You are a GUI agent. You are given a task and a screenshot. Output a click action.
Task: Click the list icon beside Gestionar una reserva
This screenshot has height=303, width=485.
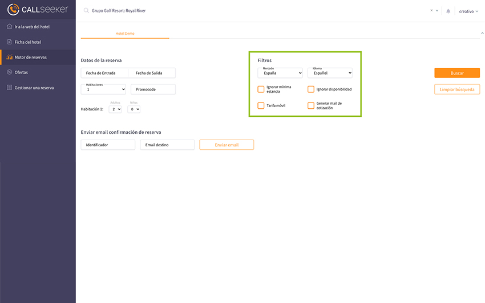point(9,87)
